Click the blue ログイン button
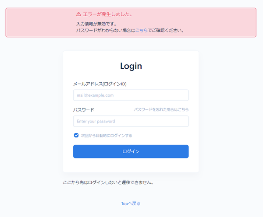The height and width of the screenshot is (217, 263). pyautogui.click(x=131, y=151)
